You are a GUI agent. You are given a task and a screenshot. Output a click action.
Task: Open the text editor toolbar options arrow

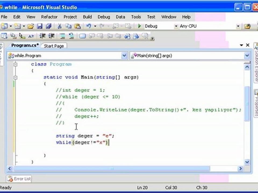[x=153, y=39]
